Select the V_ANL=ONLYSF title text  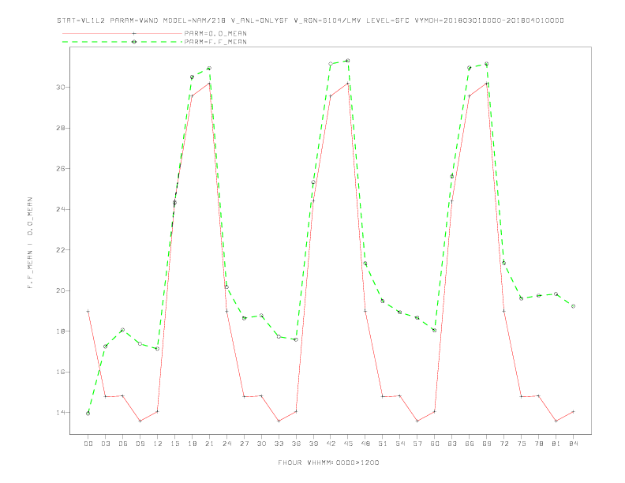(260, 21)
